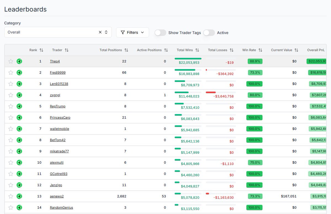Image resolution: width=331 pixels, height=214 pixels.
Task: Star the Theo4 trader row
Action: click(11, 61)
